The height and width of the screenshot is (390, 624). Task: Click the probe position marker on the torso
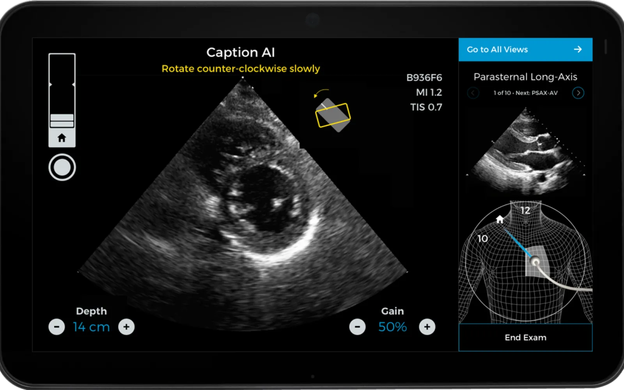point(536,262)
